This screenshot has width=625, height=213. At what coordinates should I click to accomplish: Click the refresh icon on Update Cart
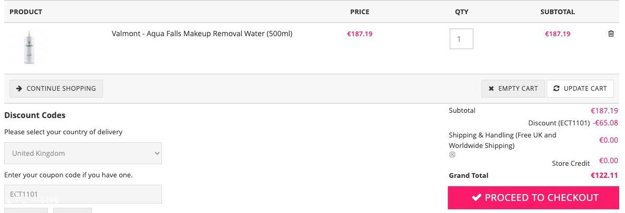pyautogui.click(x=557, y=88)
